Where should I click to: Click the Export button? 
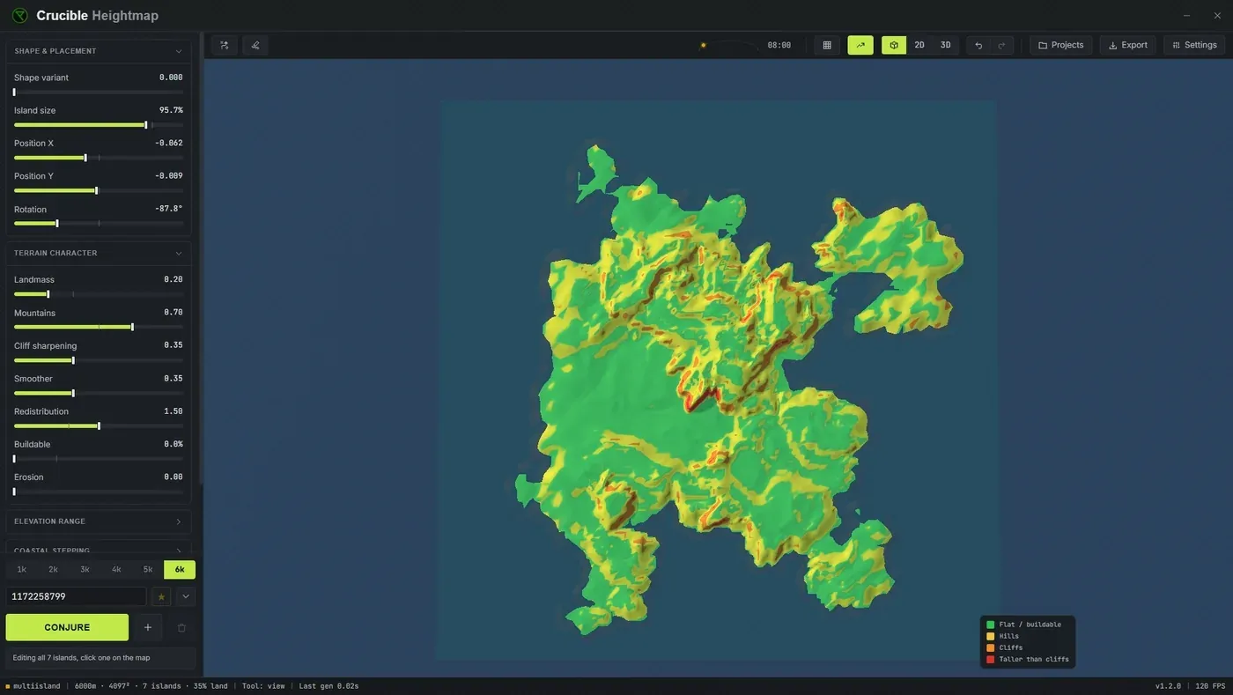tap(1127, 45)
